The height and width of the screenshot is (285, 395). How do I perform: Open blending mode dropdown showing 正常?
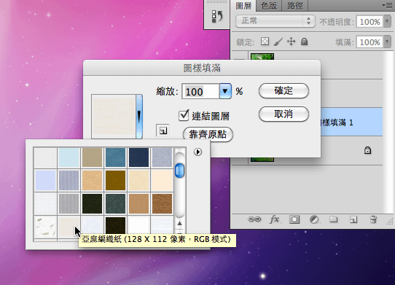coord(275,21)
